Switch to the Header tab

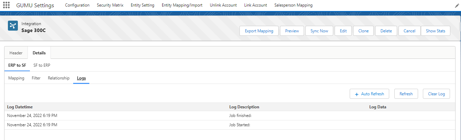coord(16,53)
